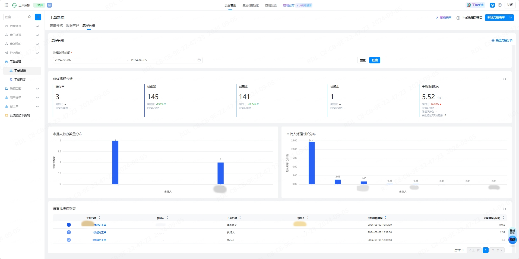519x259 pixels.
Task: Open the 集成&自动化 top menu
Action: point(251,5)
